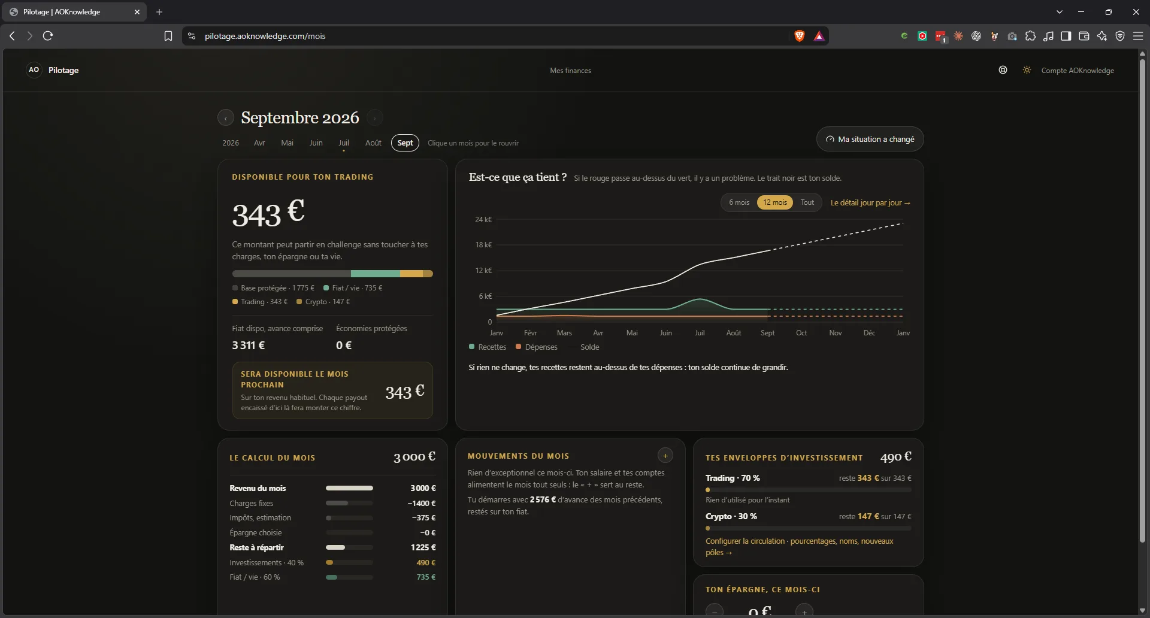This screenshot has width=1150, height=618.
Task: Toggle the browser sidebar panel icon
Action: coord(1066,36)
